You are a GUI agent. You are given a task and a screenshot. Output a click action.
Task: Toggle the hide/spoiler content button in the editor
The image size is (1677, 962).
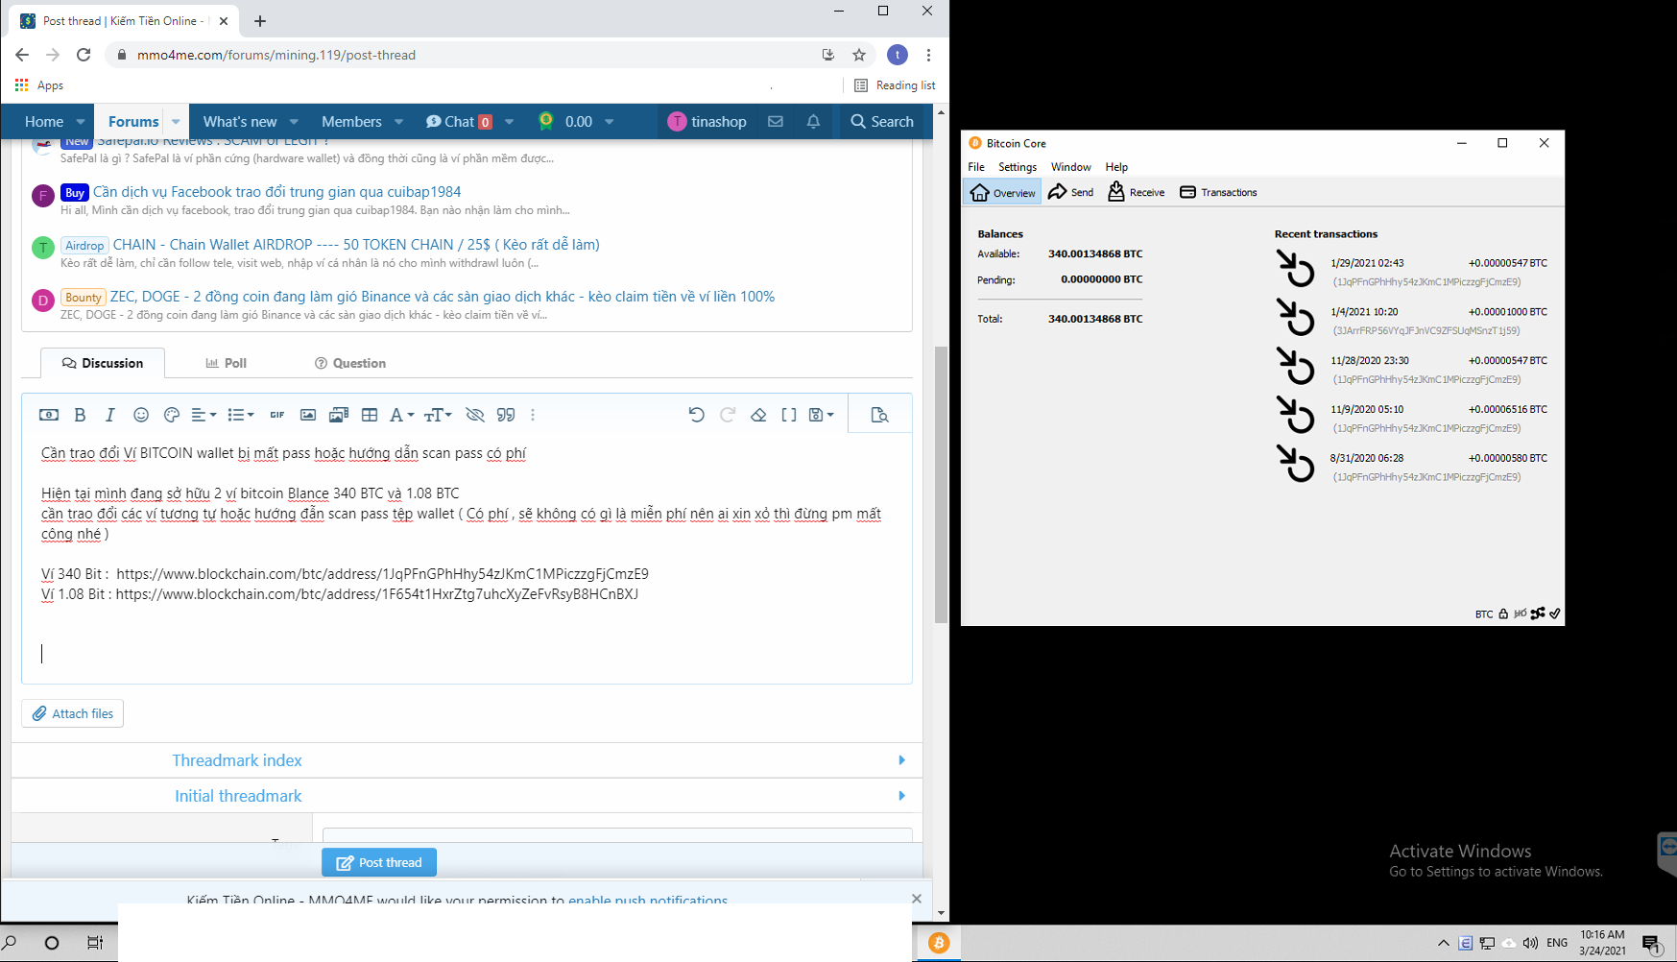coord(475,415)
